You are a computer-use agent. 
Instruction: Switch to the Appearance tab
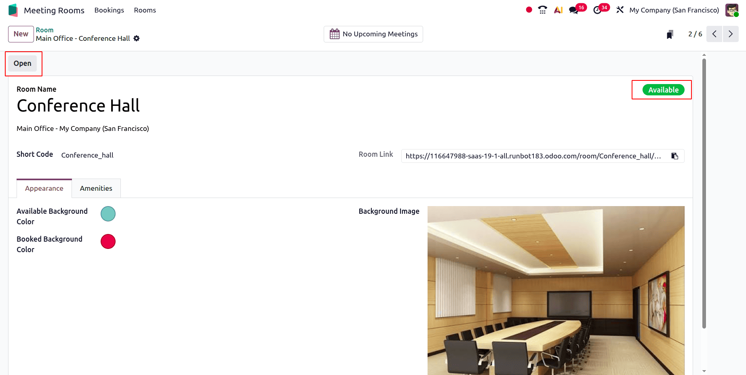44,188
